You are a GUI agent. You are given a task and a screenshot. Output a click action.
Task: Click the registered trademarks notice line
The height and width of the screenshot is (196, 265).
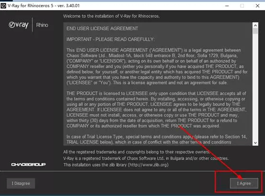137,152
